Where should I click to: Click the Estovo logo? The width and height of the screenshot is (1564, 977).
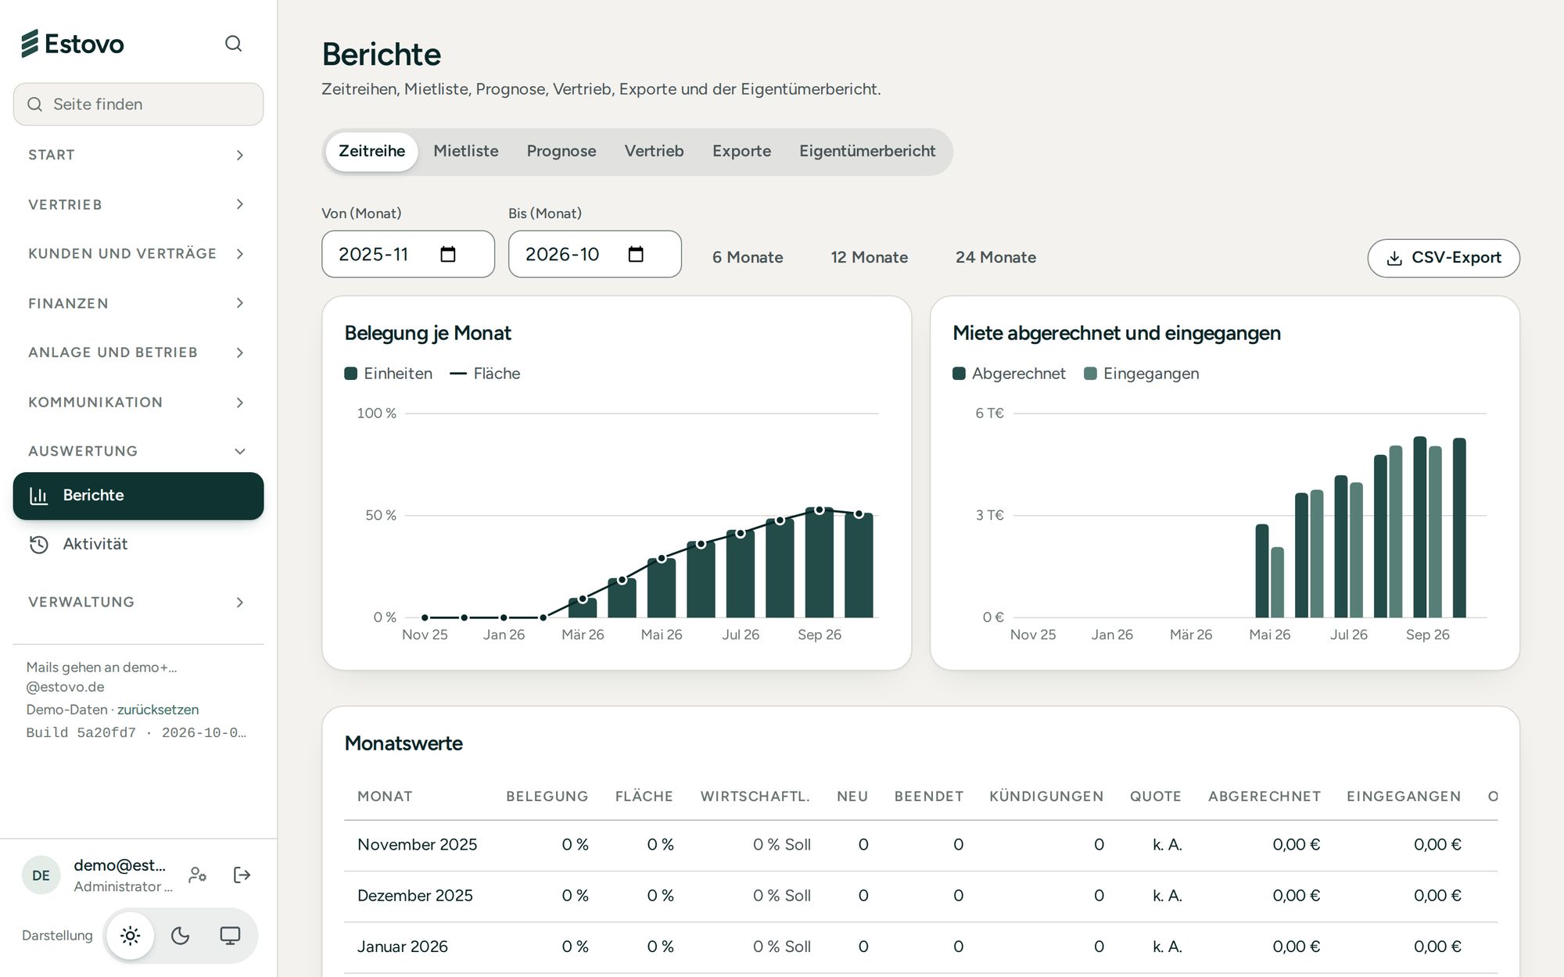tap(72, 43)
